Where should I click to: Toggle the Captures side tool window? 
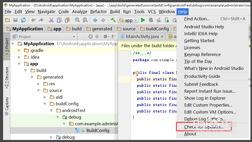[x=7, y=106]
